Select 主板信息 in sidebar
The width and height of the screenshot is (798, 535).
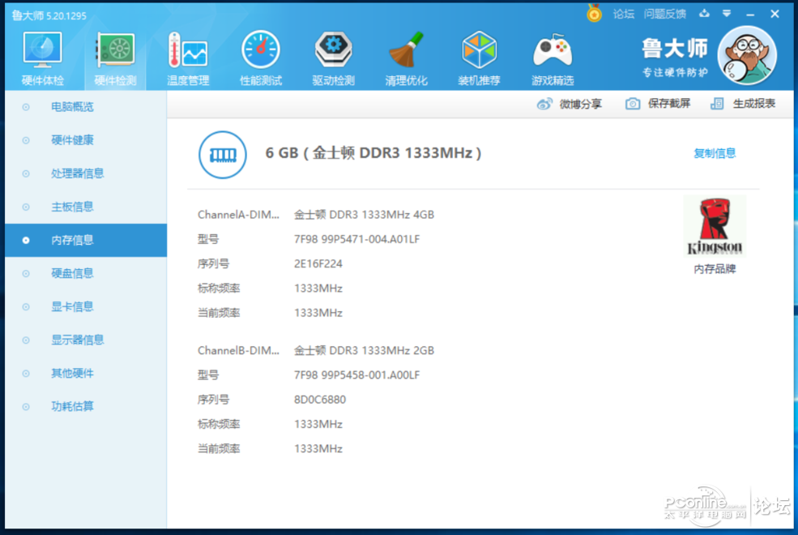tap(86, 207)
